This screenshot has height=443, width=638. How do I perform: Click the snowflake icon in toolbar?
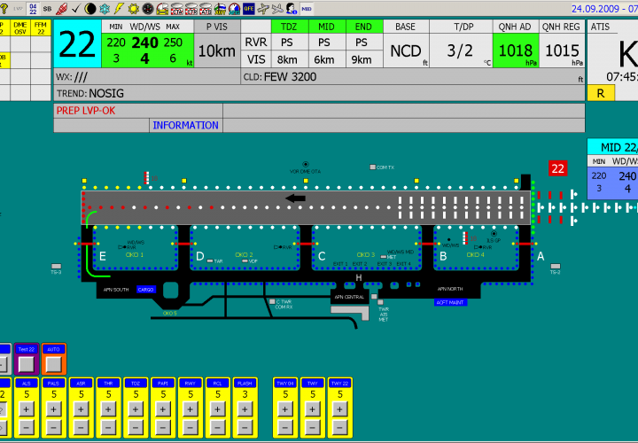104,8
